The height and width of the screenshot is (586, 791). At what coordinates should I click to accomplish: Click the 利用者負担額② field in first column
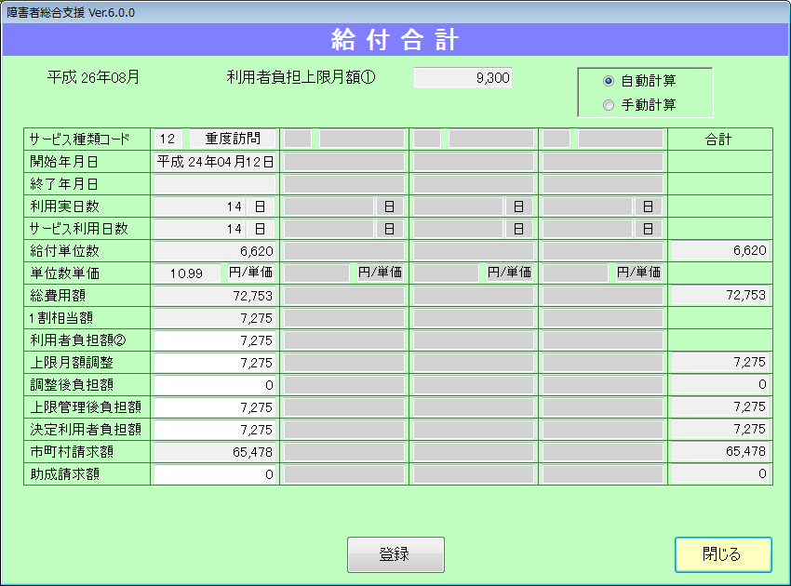click(x=215, y=340)
